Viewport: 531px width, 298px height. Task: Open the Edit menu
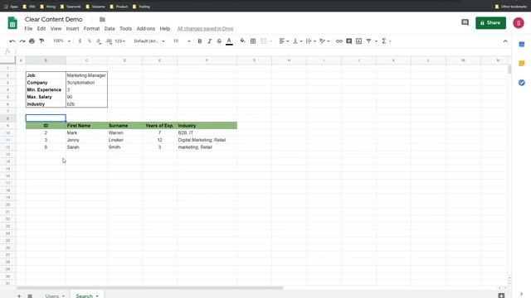pos(41,29)
